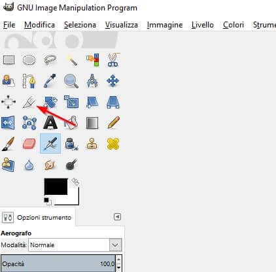Open the Modifica menu
276x272 pixels.
(x=39, y=25)
